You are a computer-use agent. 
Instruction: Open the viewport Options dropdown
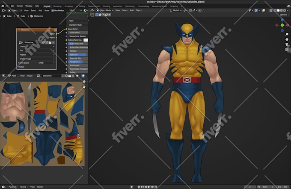click(x=284, y=15)
